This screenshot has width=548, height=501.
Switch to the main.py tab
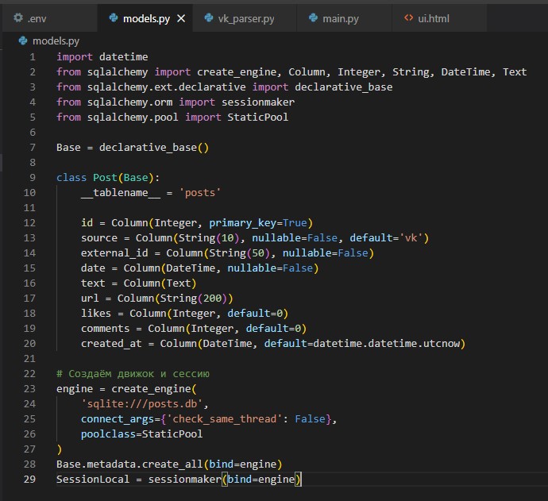tap(339, 17)
